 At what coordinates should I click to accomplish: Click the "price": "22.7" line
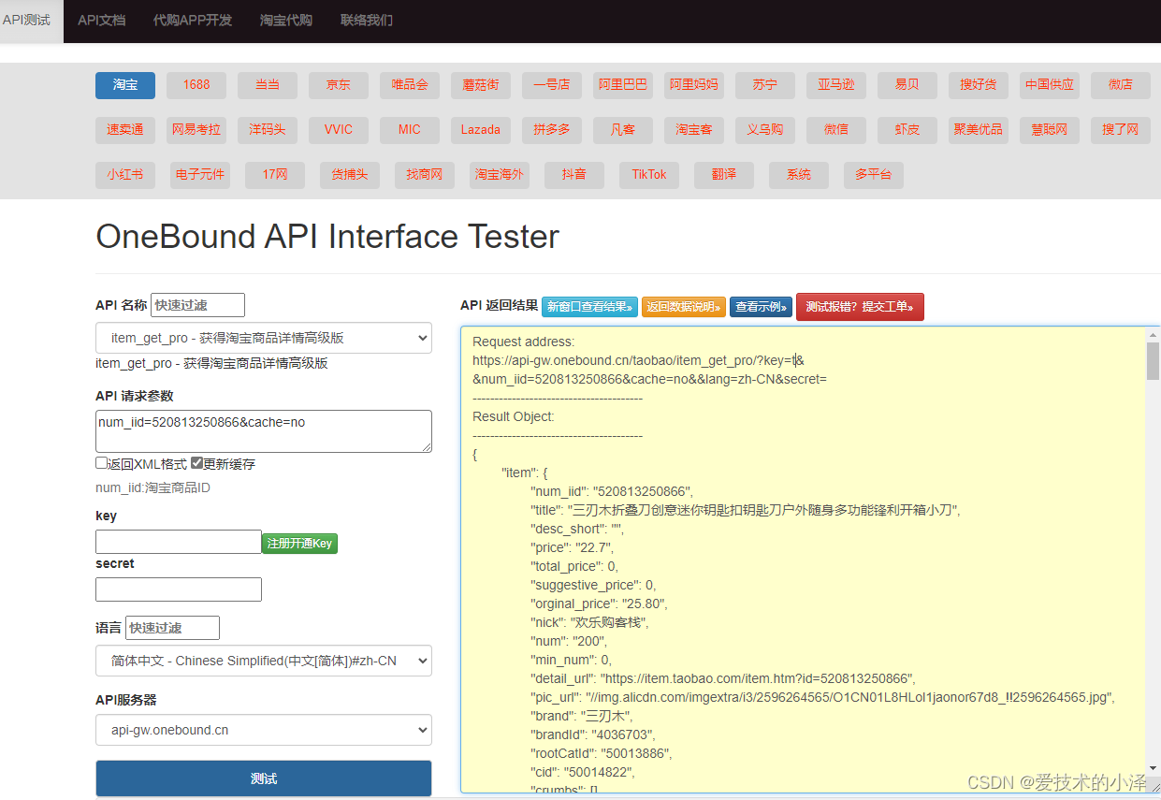573,547
